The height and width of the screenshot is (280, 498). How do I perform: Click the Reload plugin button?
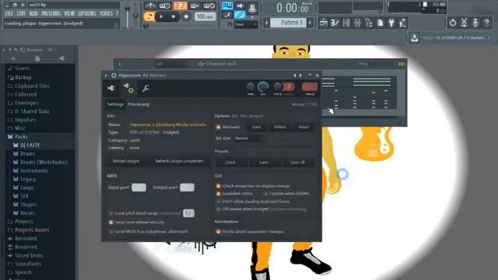[x=126, y=161]
